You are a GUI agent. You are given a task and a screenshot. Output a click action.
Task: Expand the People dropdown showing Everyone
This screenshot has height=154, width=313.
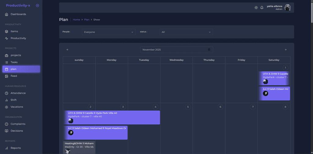[x=109, y=32]
